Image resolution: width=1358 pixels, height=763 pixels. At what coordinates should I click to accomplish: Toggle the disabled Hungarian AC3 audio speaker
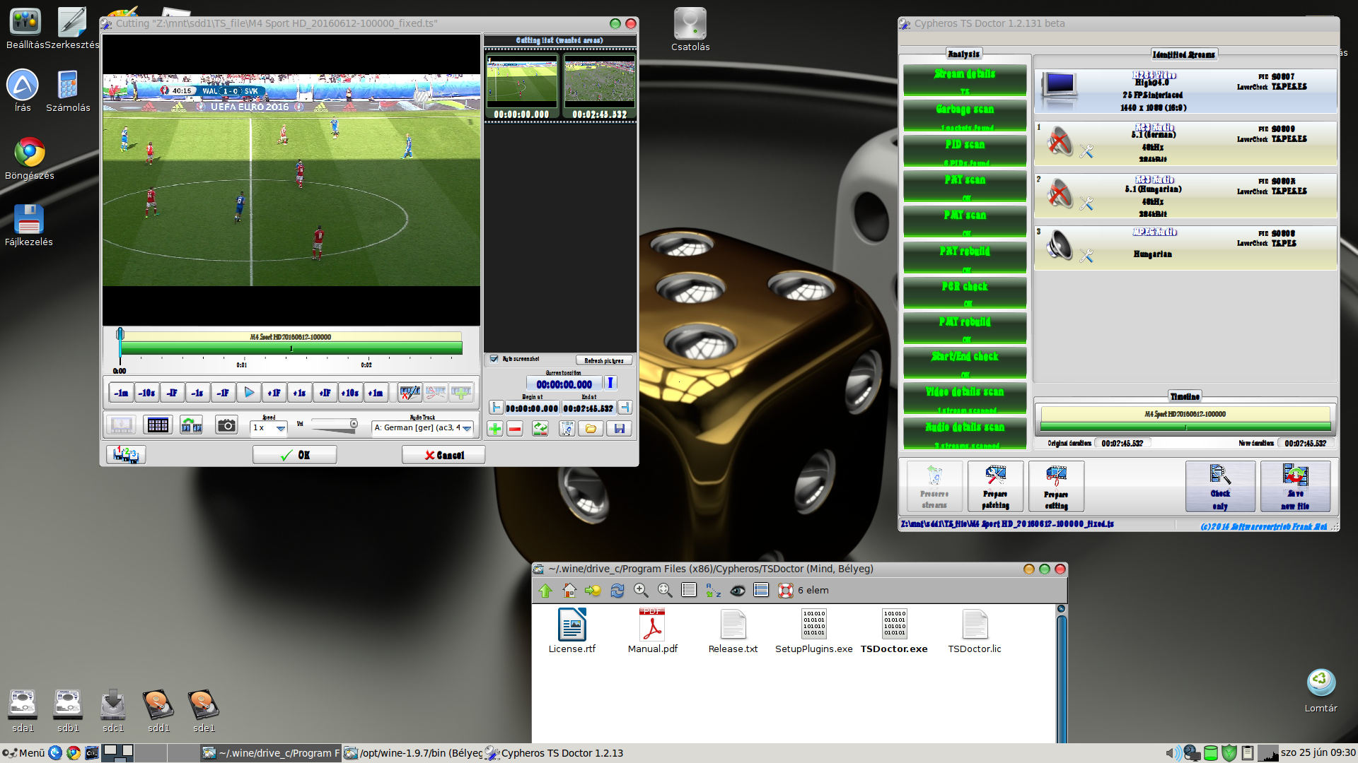[1060, 194]
